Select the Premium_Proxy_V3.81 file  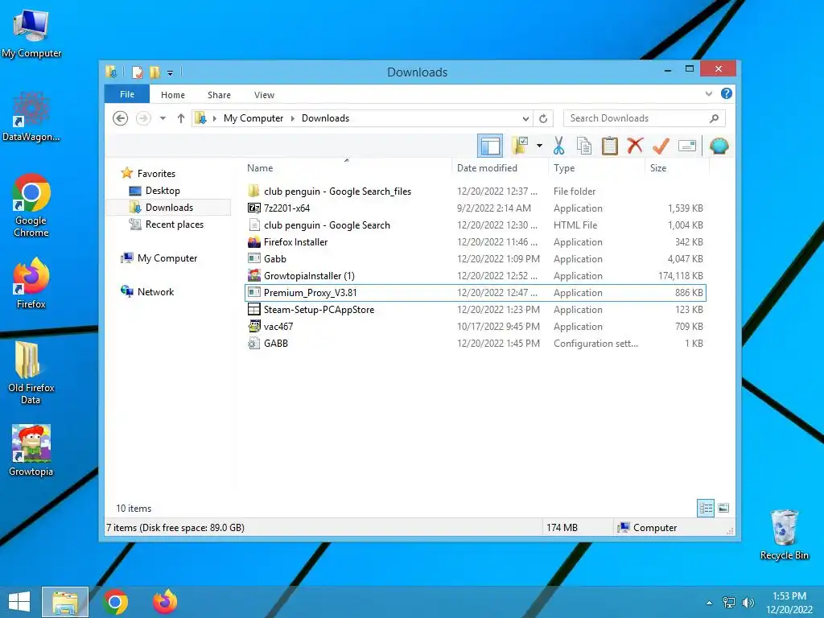tap(475, 293)
